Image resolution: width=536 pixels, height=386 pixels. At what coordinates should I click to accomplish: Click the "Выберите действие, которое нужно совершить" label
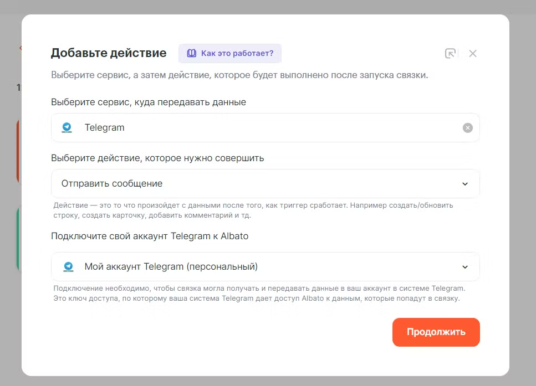coord(157,158)
